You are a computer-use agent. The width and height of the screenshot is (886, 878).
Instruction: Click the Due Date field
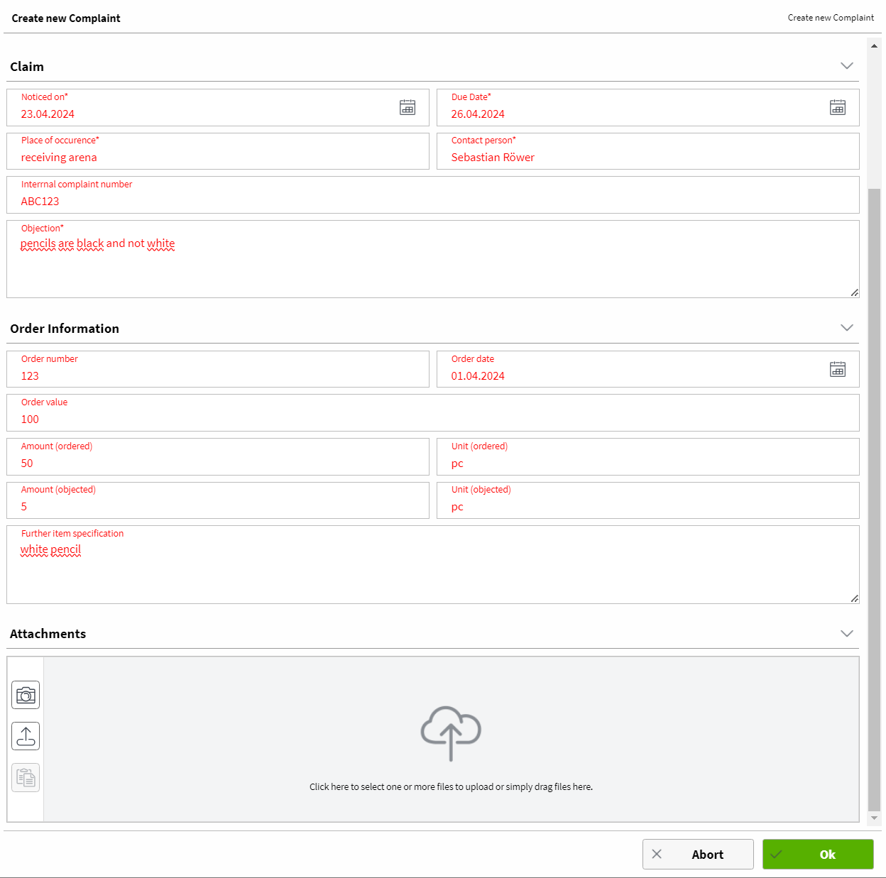pos(648,107)
